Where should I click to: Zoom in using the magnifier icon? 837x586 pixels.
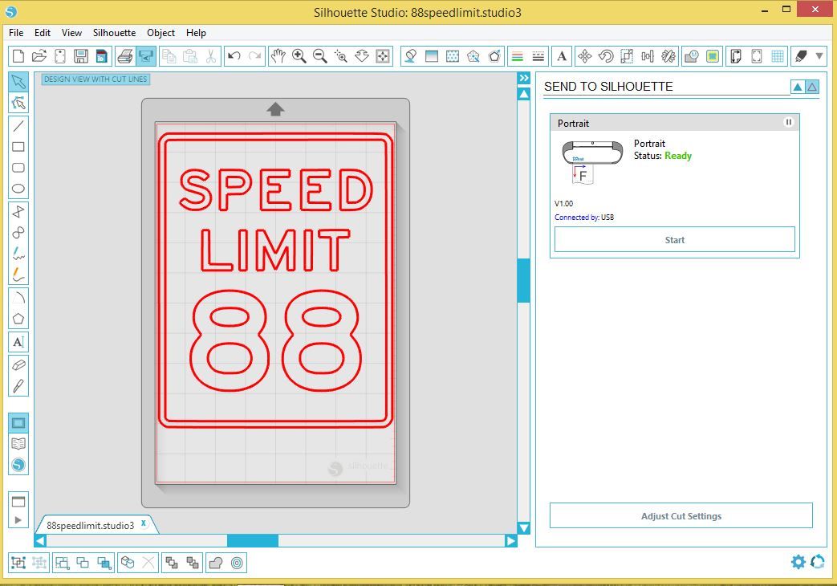point(297,55)
